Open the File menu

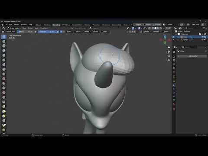point(6,25)
